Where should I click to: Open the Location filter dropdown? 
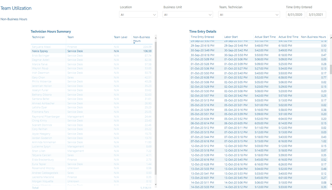click(x=138, y=15)
